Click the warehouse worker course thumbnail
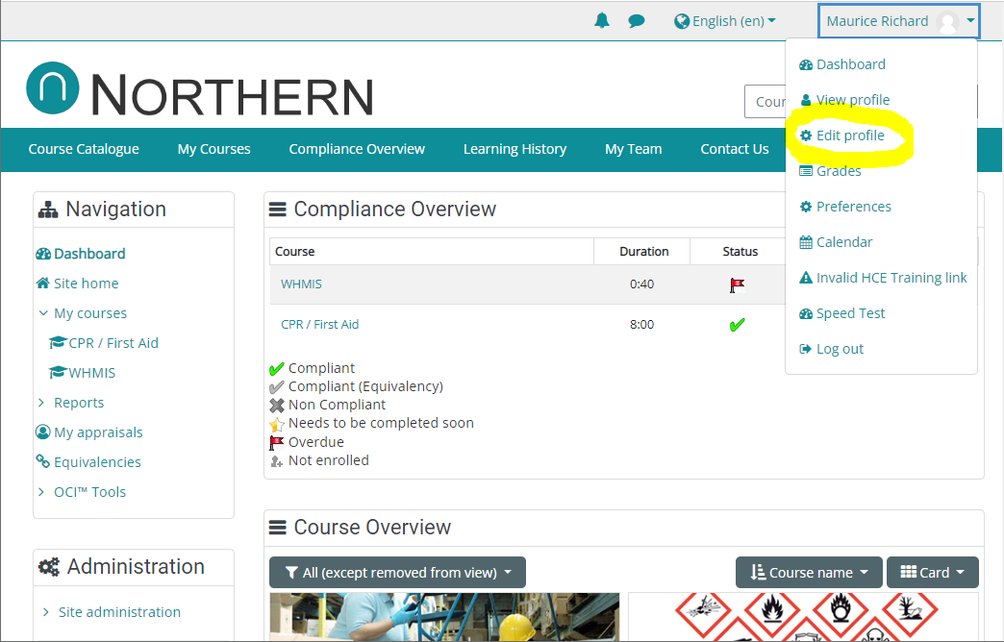Screen dimensions: 1004x642 (x=444, y=617)
